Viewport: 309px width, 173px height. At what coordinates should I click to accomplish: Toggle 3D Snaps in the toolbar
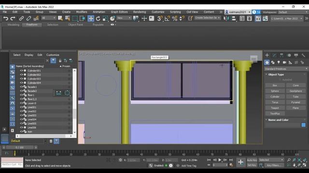pos(160,18)
